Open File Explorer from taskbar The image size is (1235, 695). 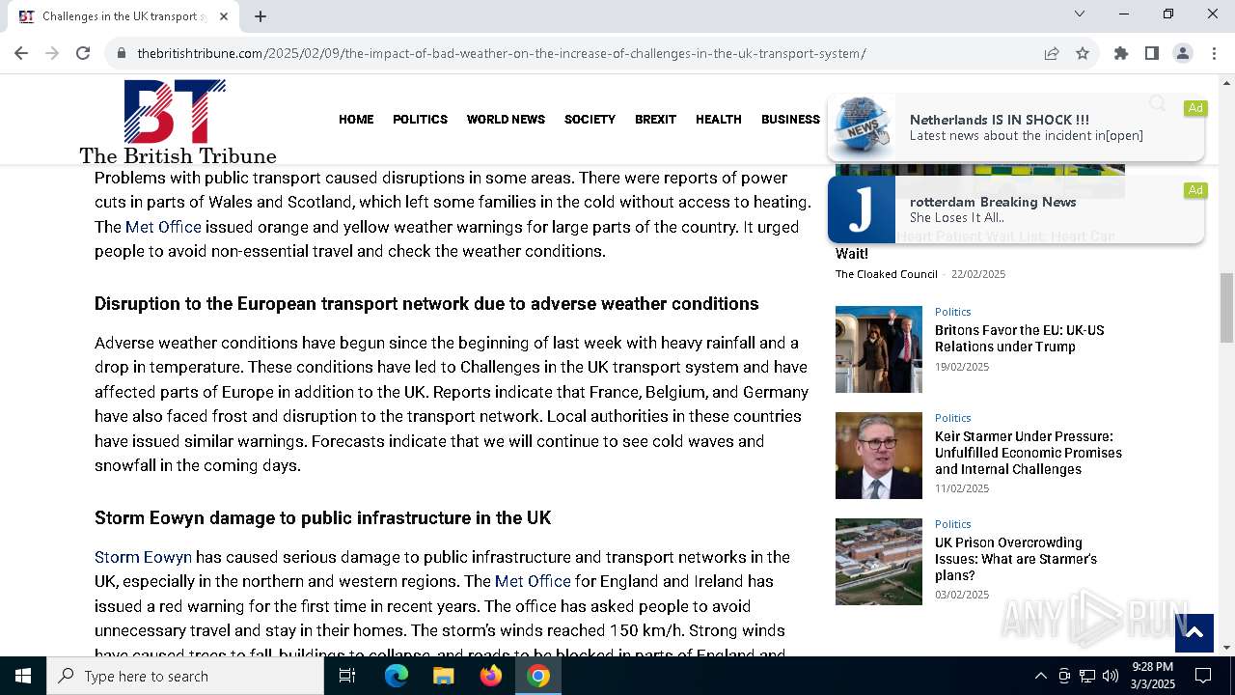(444, 676)
